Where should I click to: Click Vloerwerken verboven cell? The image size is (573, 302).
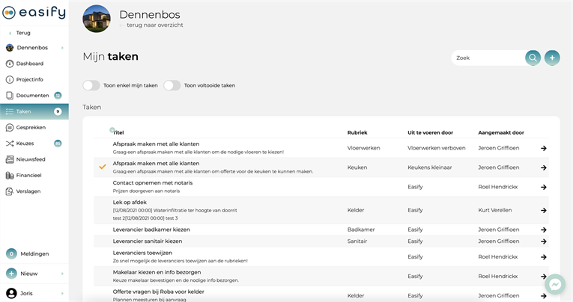click(437, 148)
